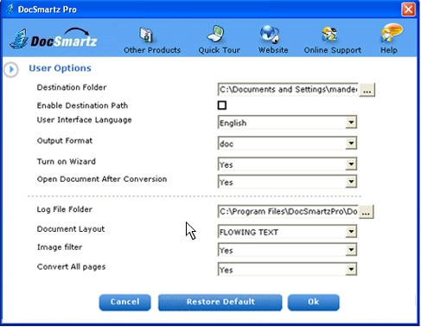Viewport: 421px width, 327px height.
Task: Click the Convert All pages label
Action: coord(71,266)
